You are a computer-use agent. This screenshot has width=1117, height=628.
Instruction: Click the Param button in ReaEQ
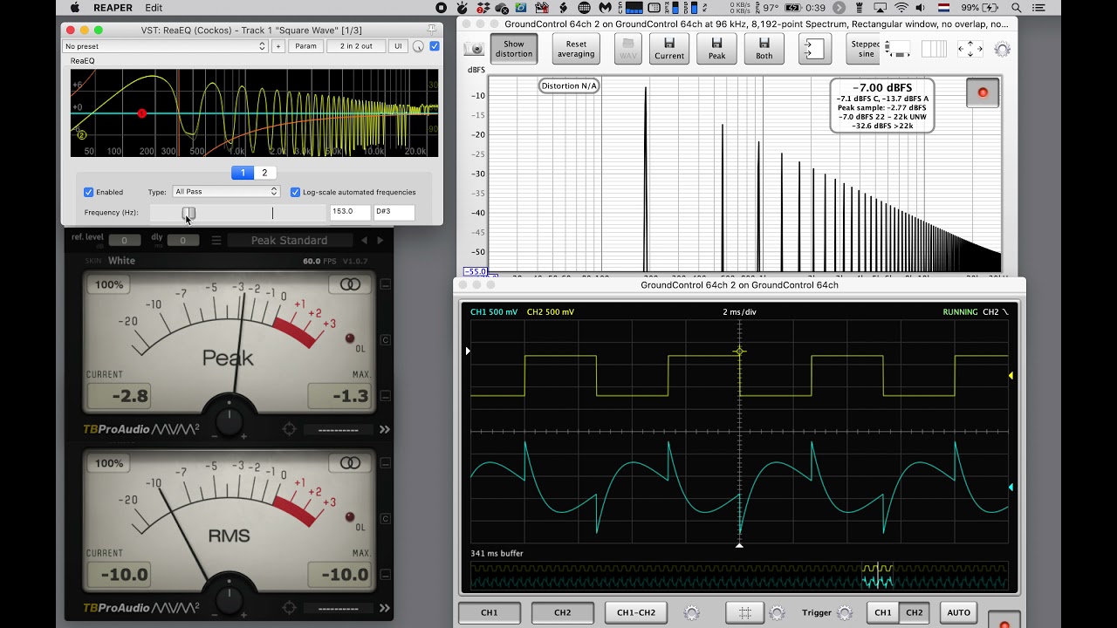click(x=305, y=46)
